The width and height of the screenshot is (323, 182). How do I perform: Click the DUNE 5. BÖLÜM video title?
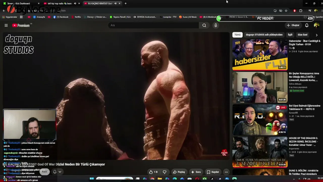point(304,172)
